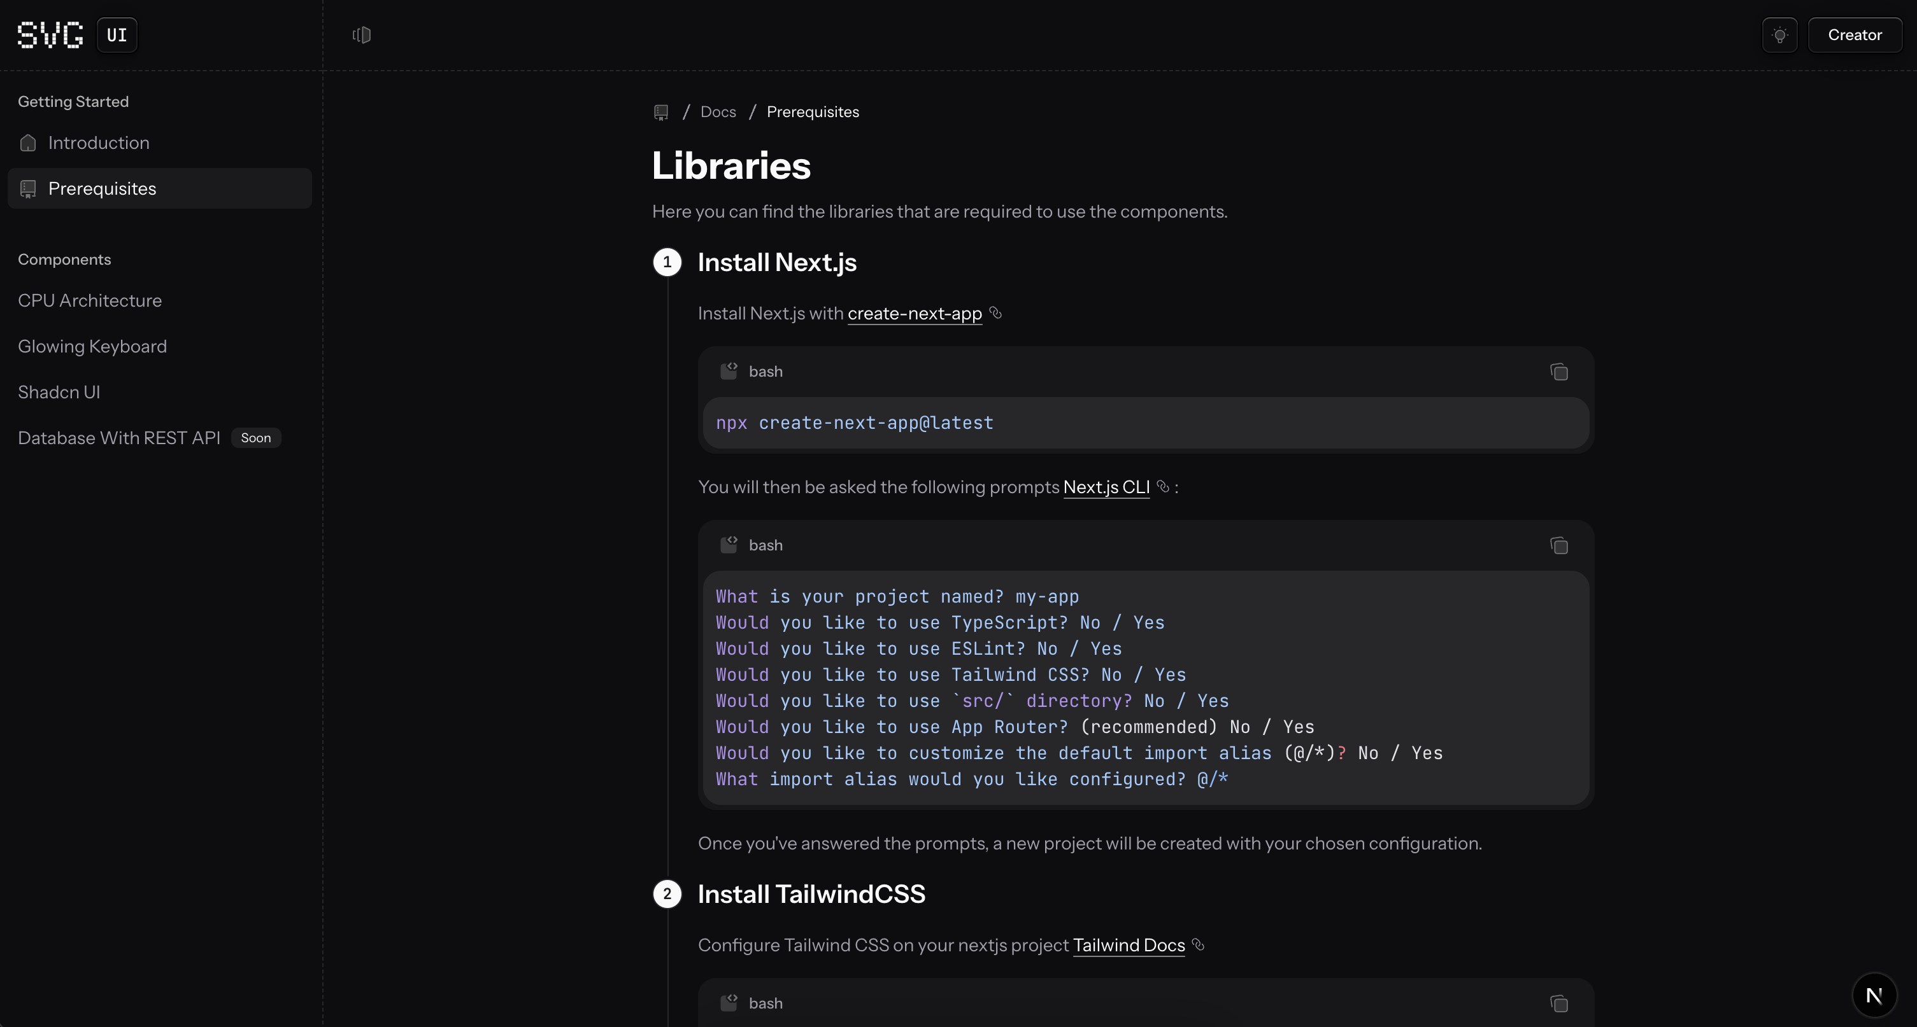The width and height of the screenshot is (1917, 1027).
Task: Click the 'What is your project named?' line
Action: [897, 597]
